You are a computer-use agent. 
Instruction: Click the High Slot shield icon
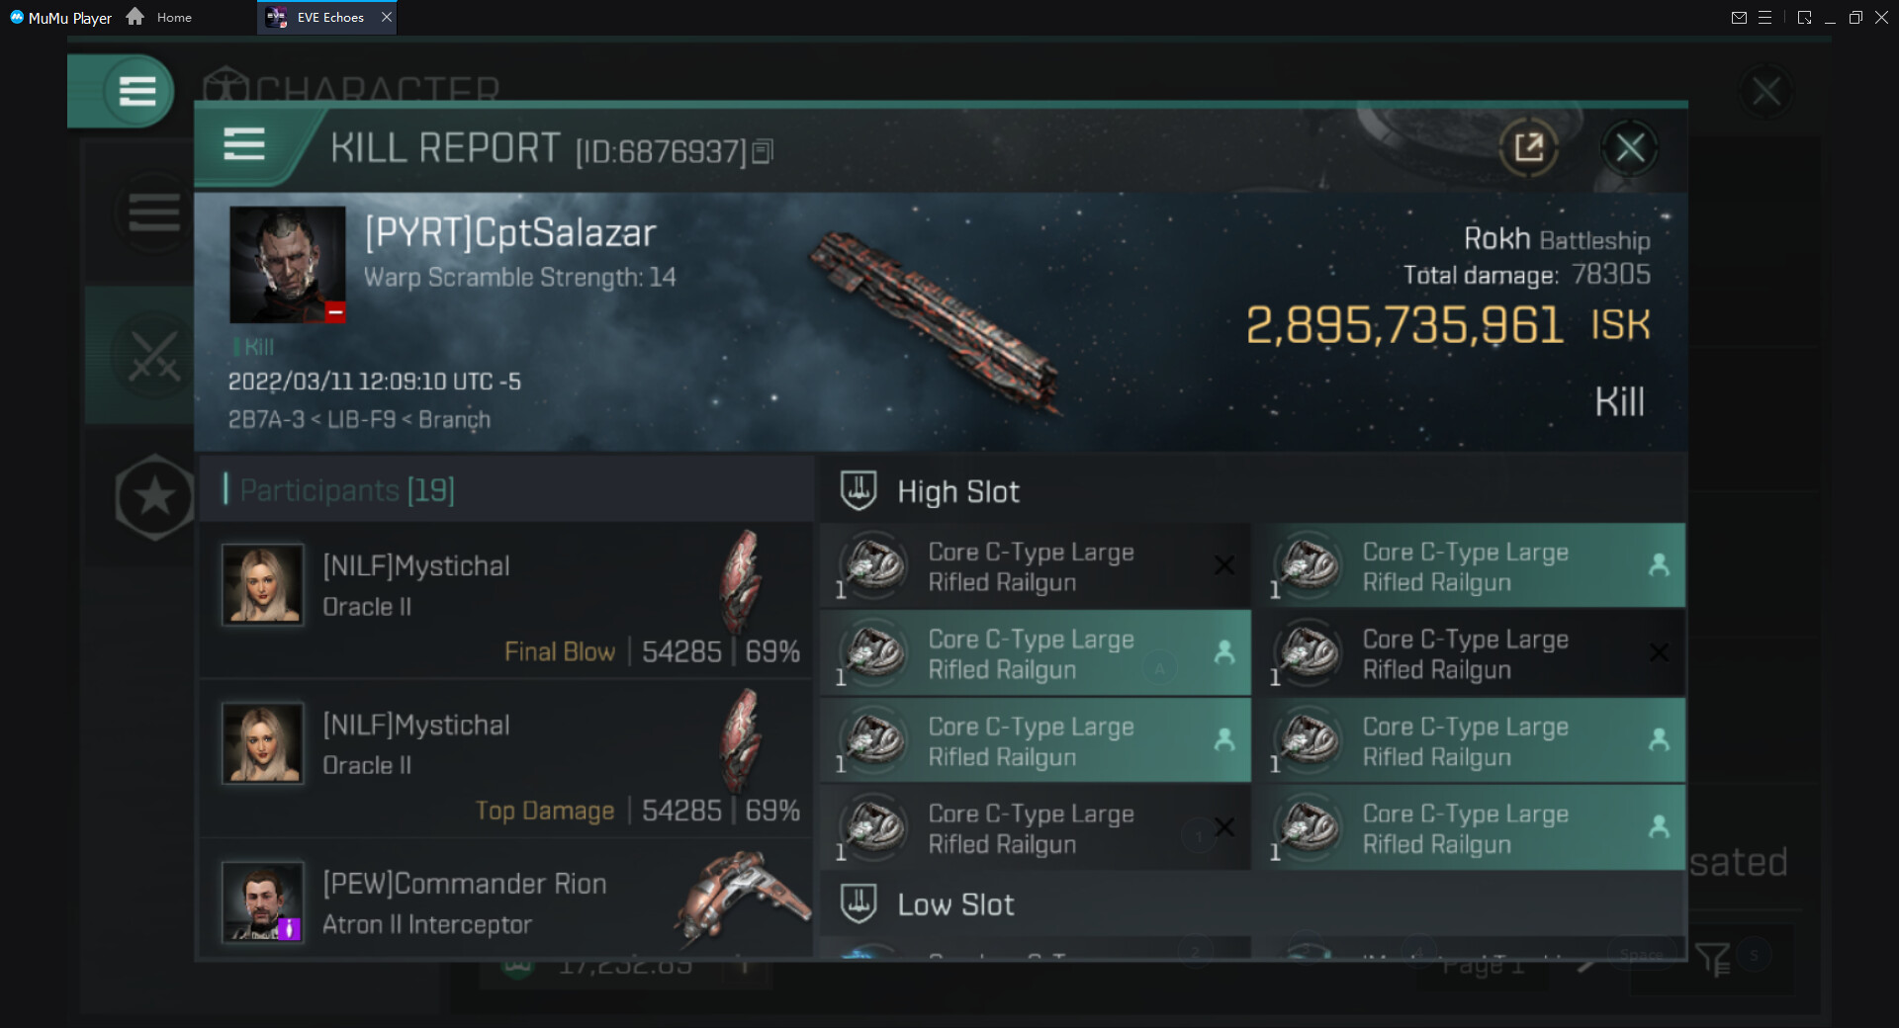coord(859,490)
